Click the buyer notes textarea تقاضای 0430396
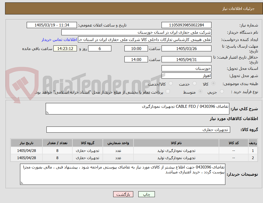Image resolution: width=263 pixels, height=203 pixels. click(x=123, y=174)
